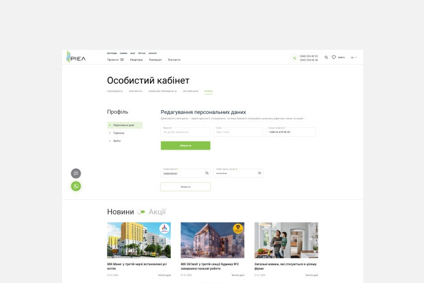Toggle the Новини / Акції switch
Viewport: 424px width, 283px height.
(x=141, y=212)
